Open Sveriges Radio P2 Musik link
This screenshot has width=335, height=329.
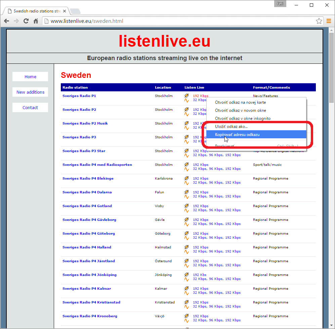tap(85, 124)
